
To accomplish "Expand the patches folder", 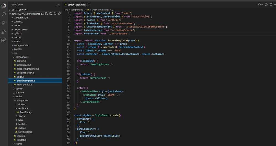I will coord(35,49).
